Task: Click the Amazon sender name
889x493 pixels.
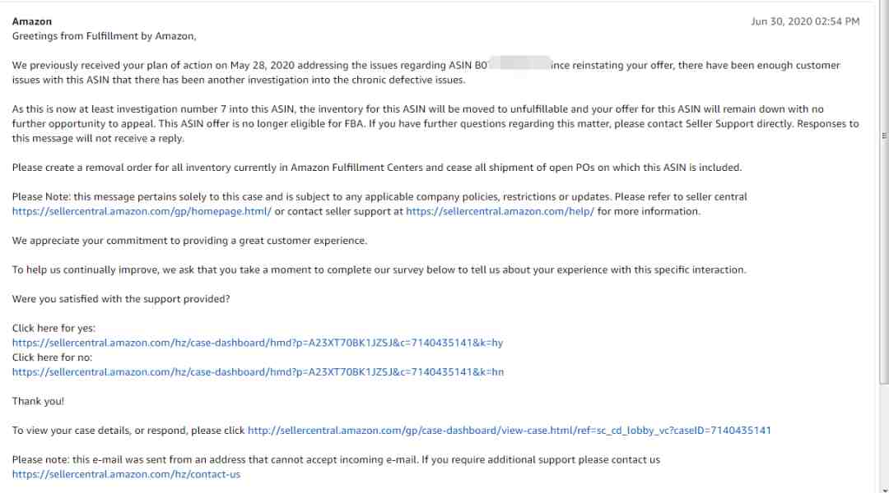Action: 32,21
